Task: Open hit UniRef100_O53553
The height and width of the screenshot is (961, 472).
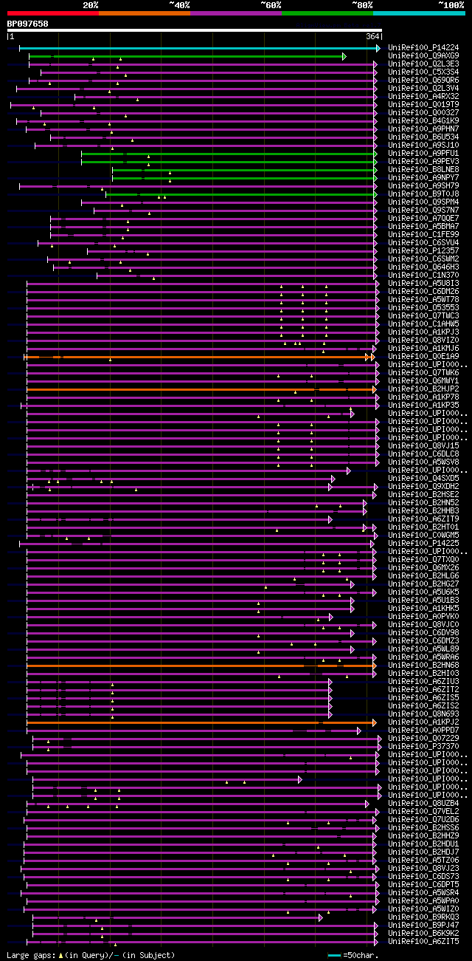Action: point(423,308)
